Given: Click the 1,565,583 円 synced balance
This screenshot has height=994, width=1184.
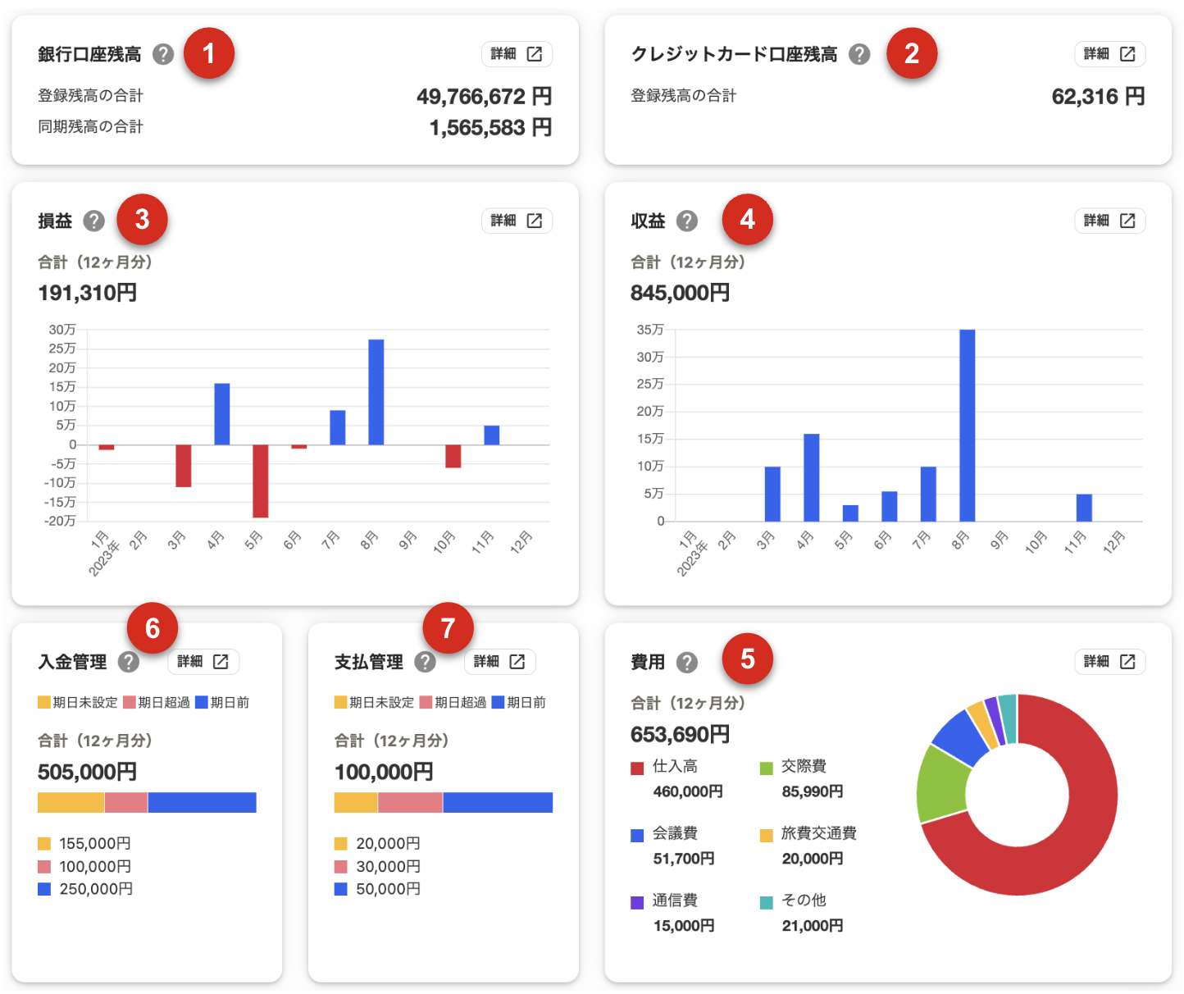Looking at the screenshot, I should pyautogui.click(x=490, y=128).
